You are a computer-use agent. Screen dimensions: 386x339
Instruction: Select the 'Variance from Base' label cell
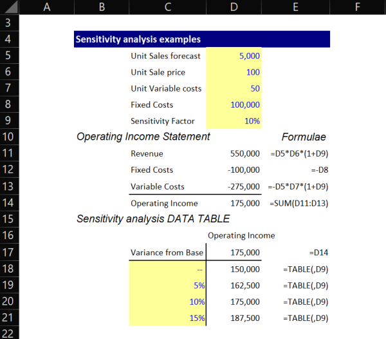coord(167,253)
